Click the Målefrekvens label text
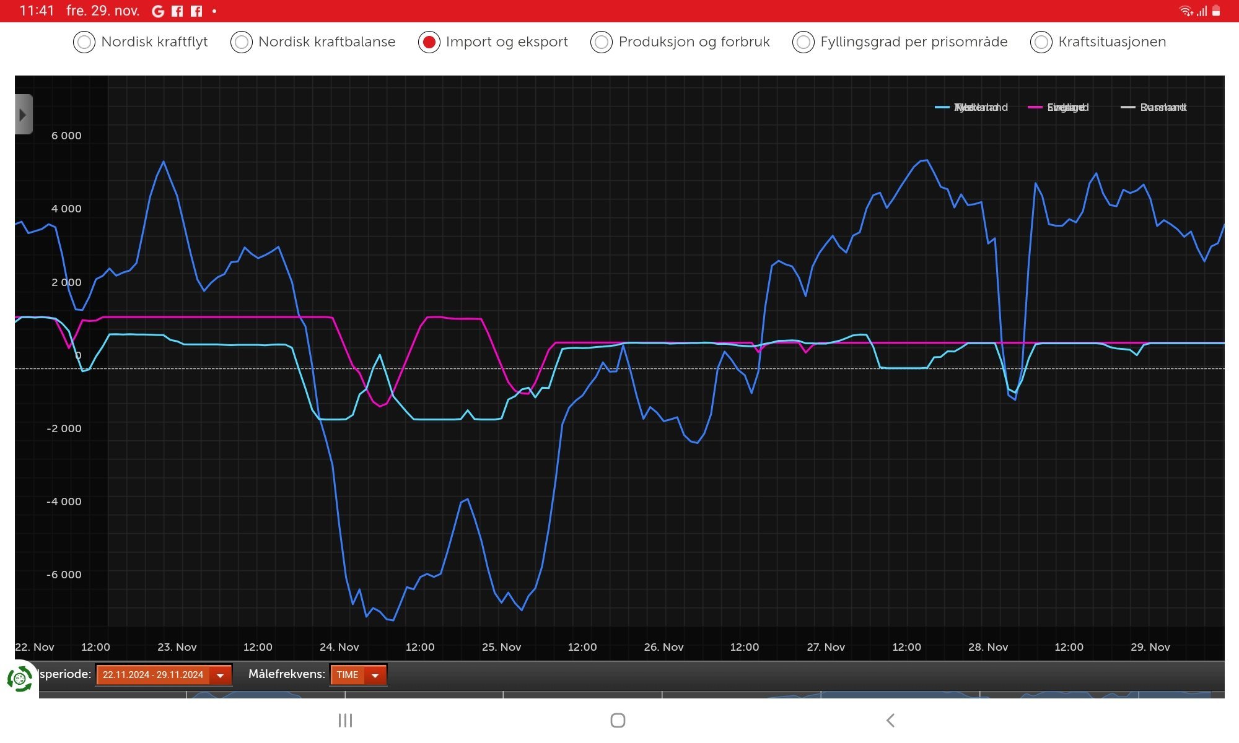 pyautogui.click(x=287, y=674)
